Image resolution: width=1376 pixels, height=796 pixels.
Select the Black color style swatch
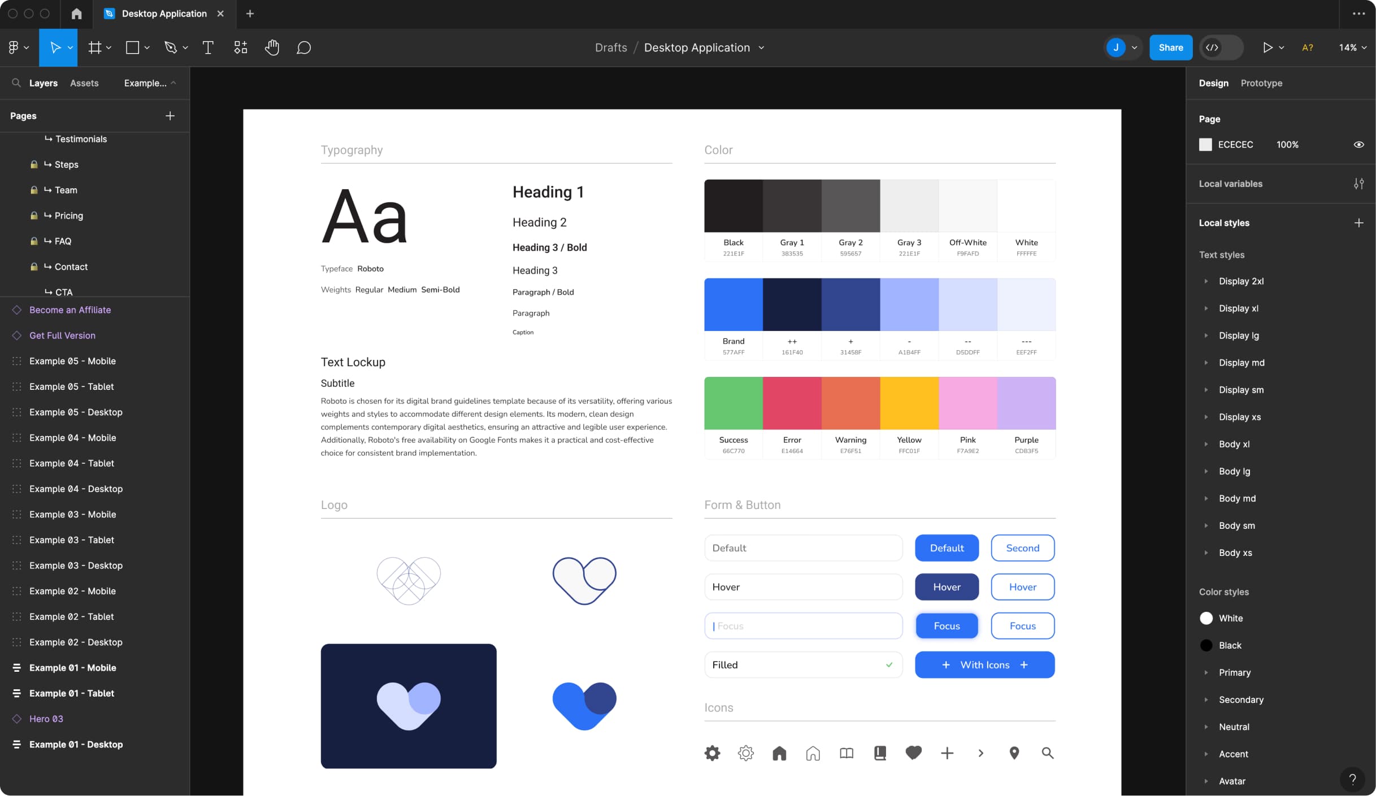(1206, 645)
